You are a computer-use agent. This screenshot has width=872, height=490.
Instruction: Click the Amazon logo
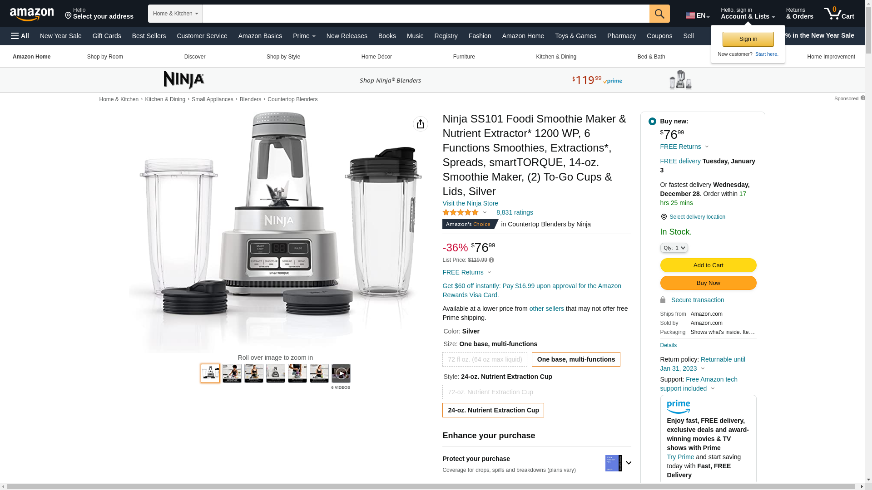click(32, 14)
